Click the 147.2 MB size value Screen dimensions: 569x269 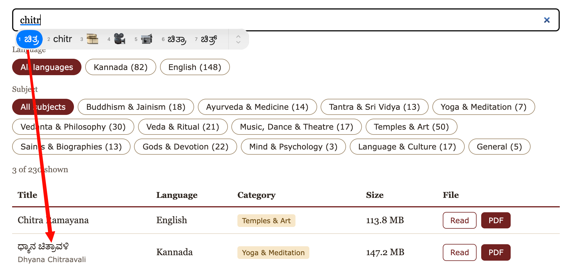pyautogui.click(x=385, y=252)
